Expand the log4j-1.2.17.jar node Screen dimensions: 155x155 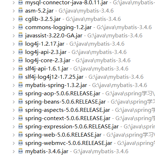click(x=14, y=44)
